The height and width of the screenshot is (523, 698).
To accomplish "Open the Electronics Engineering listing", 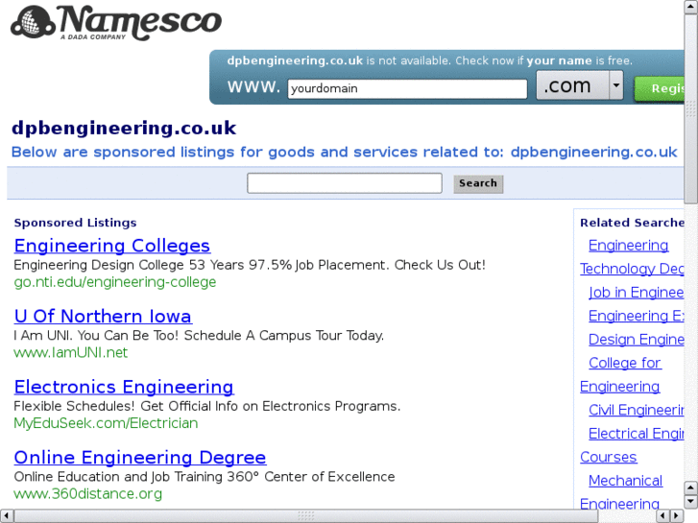I will tap(124, 387).
